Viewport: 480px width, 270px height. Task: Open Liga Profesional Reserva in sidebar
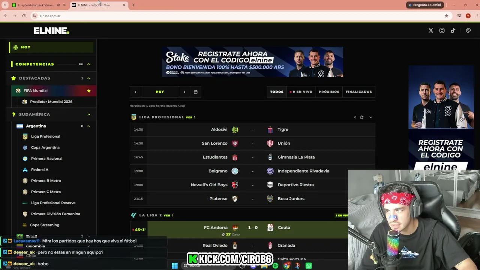(53, 203)
